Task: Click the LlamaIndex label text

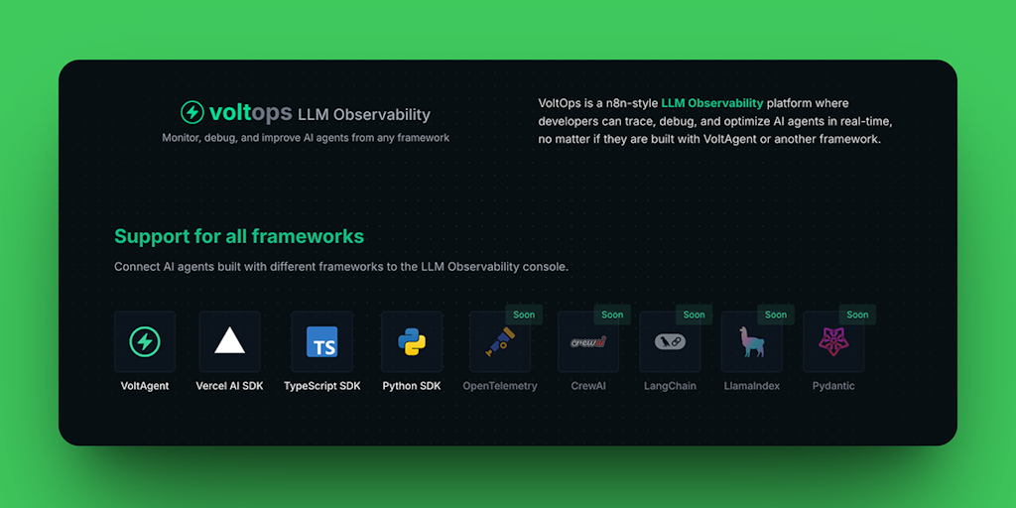Action: 752,386
